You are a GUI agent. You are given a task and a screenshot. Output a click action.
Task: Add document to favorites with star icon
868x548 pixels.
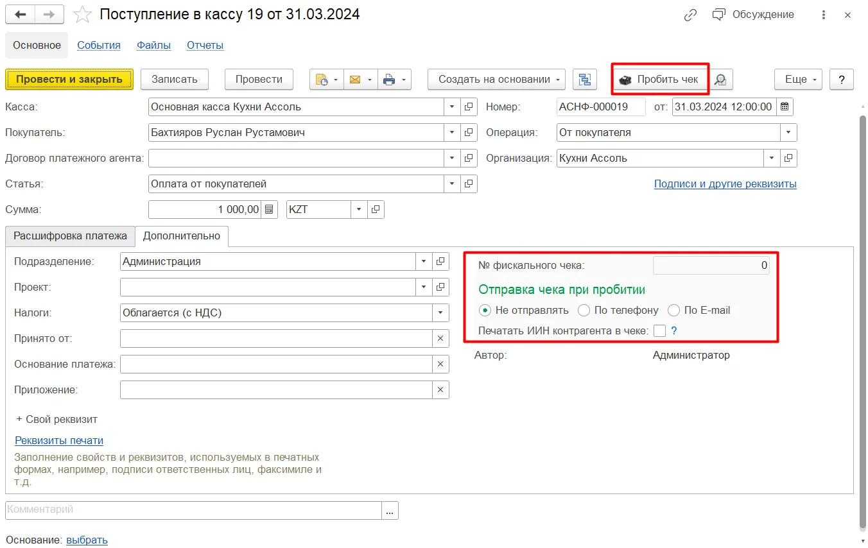click(x=82, y=14)
